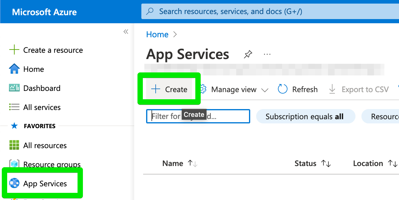Click the Subscription equals all filter pill

[x=306, y=116]
